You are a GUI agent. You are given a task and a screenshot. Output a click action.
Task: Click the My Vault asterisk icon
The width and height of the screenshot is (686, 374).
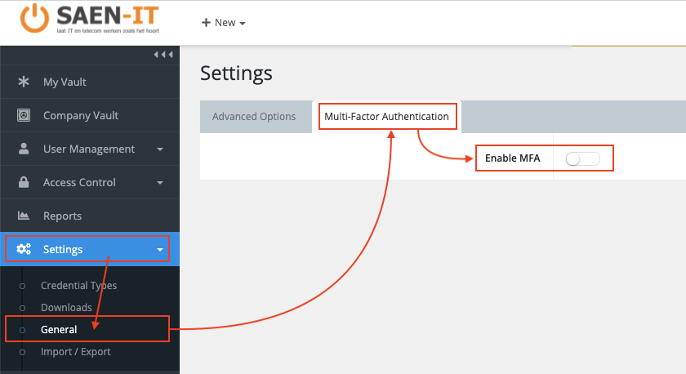pyautogui.click(x=24, y=82)
